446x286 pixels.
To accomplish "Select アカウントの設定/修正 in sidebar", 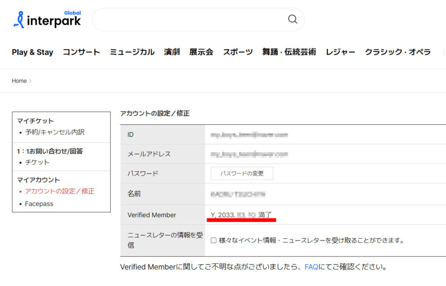I will pos(60,191).
